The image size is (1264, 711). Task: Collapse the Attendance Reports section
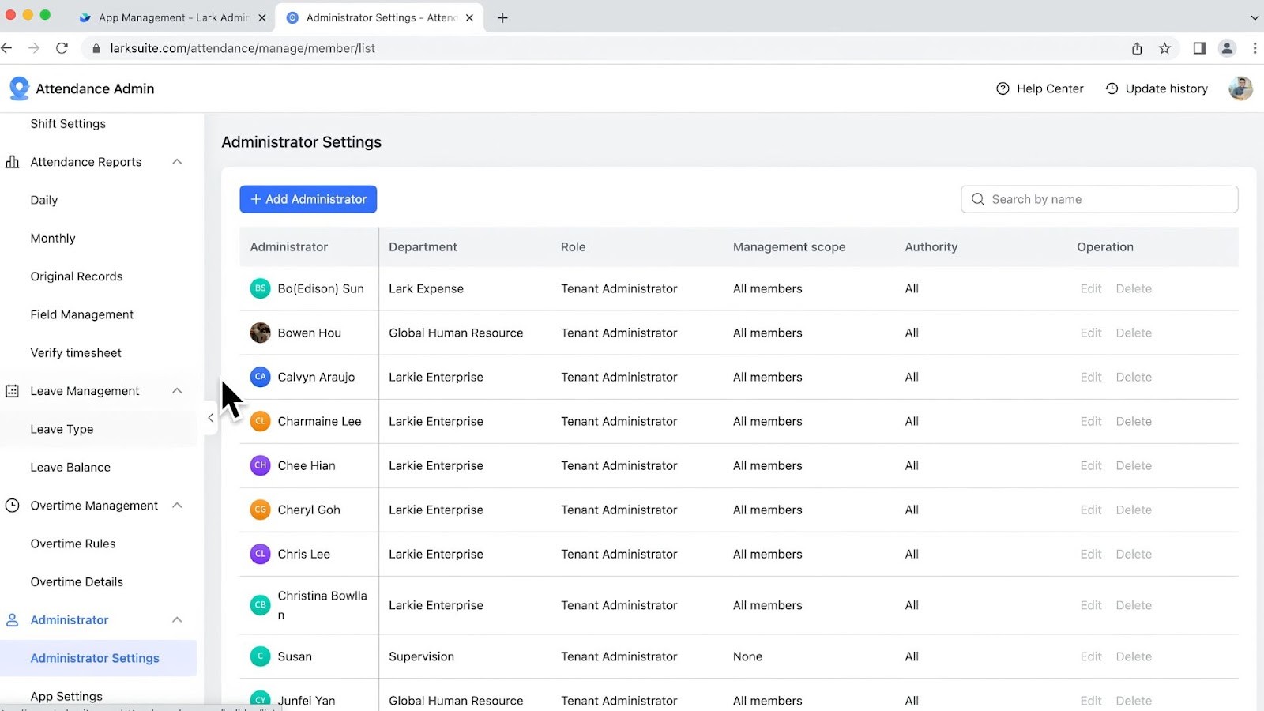[177, 161]
